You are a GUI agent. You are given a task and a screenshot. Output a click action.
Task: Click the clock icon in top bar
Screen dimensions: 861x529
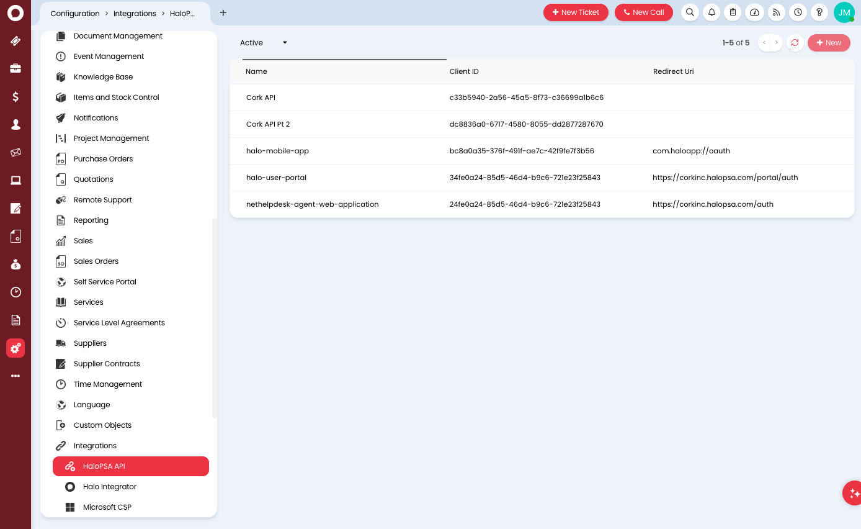coord(798,12)
